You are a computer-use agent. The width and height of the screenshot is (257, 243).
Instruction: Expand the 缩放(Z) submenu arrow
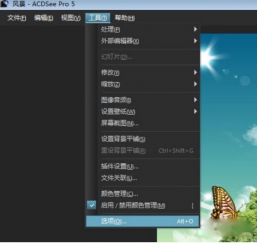[195, 84]
